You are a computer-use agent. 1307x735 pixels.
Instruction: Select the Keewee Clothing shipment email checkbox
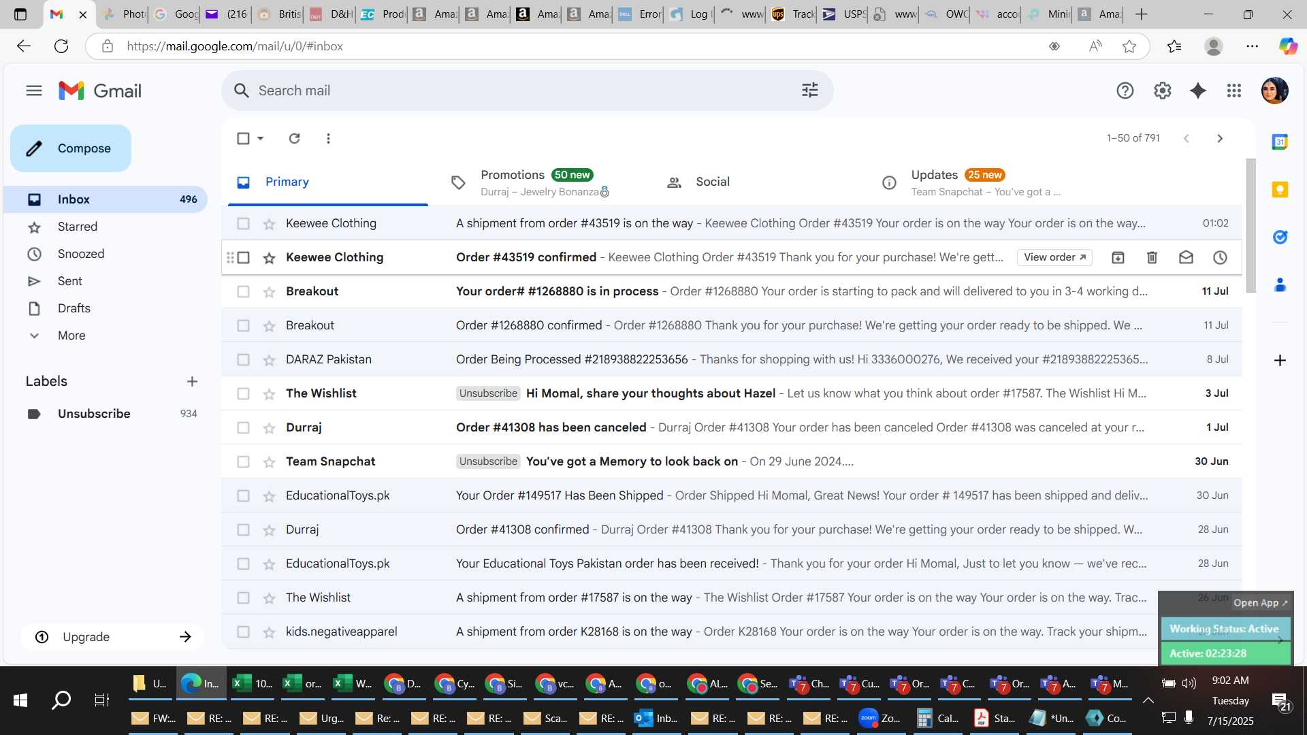point(243,223)
